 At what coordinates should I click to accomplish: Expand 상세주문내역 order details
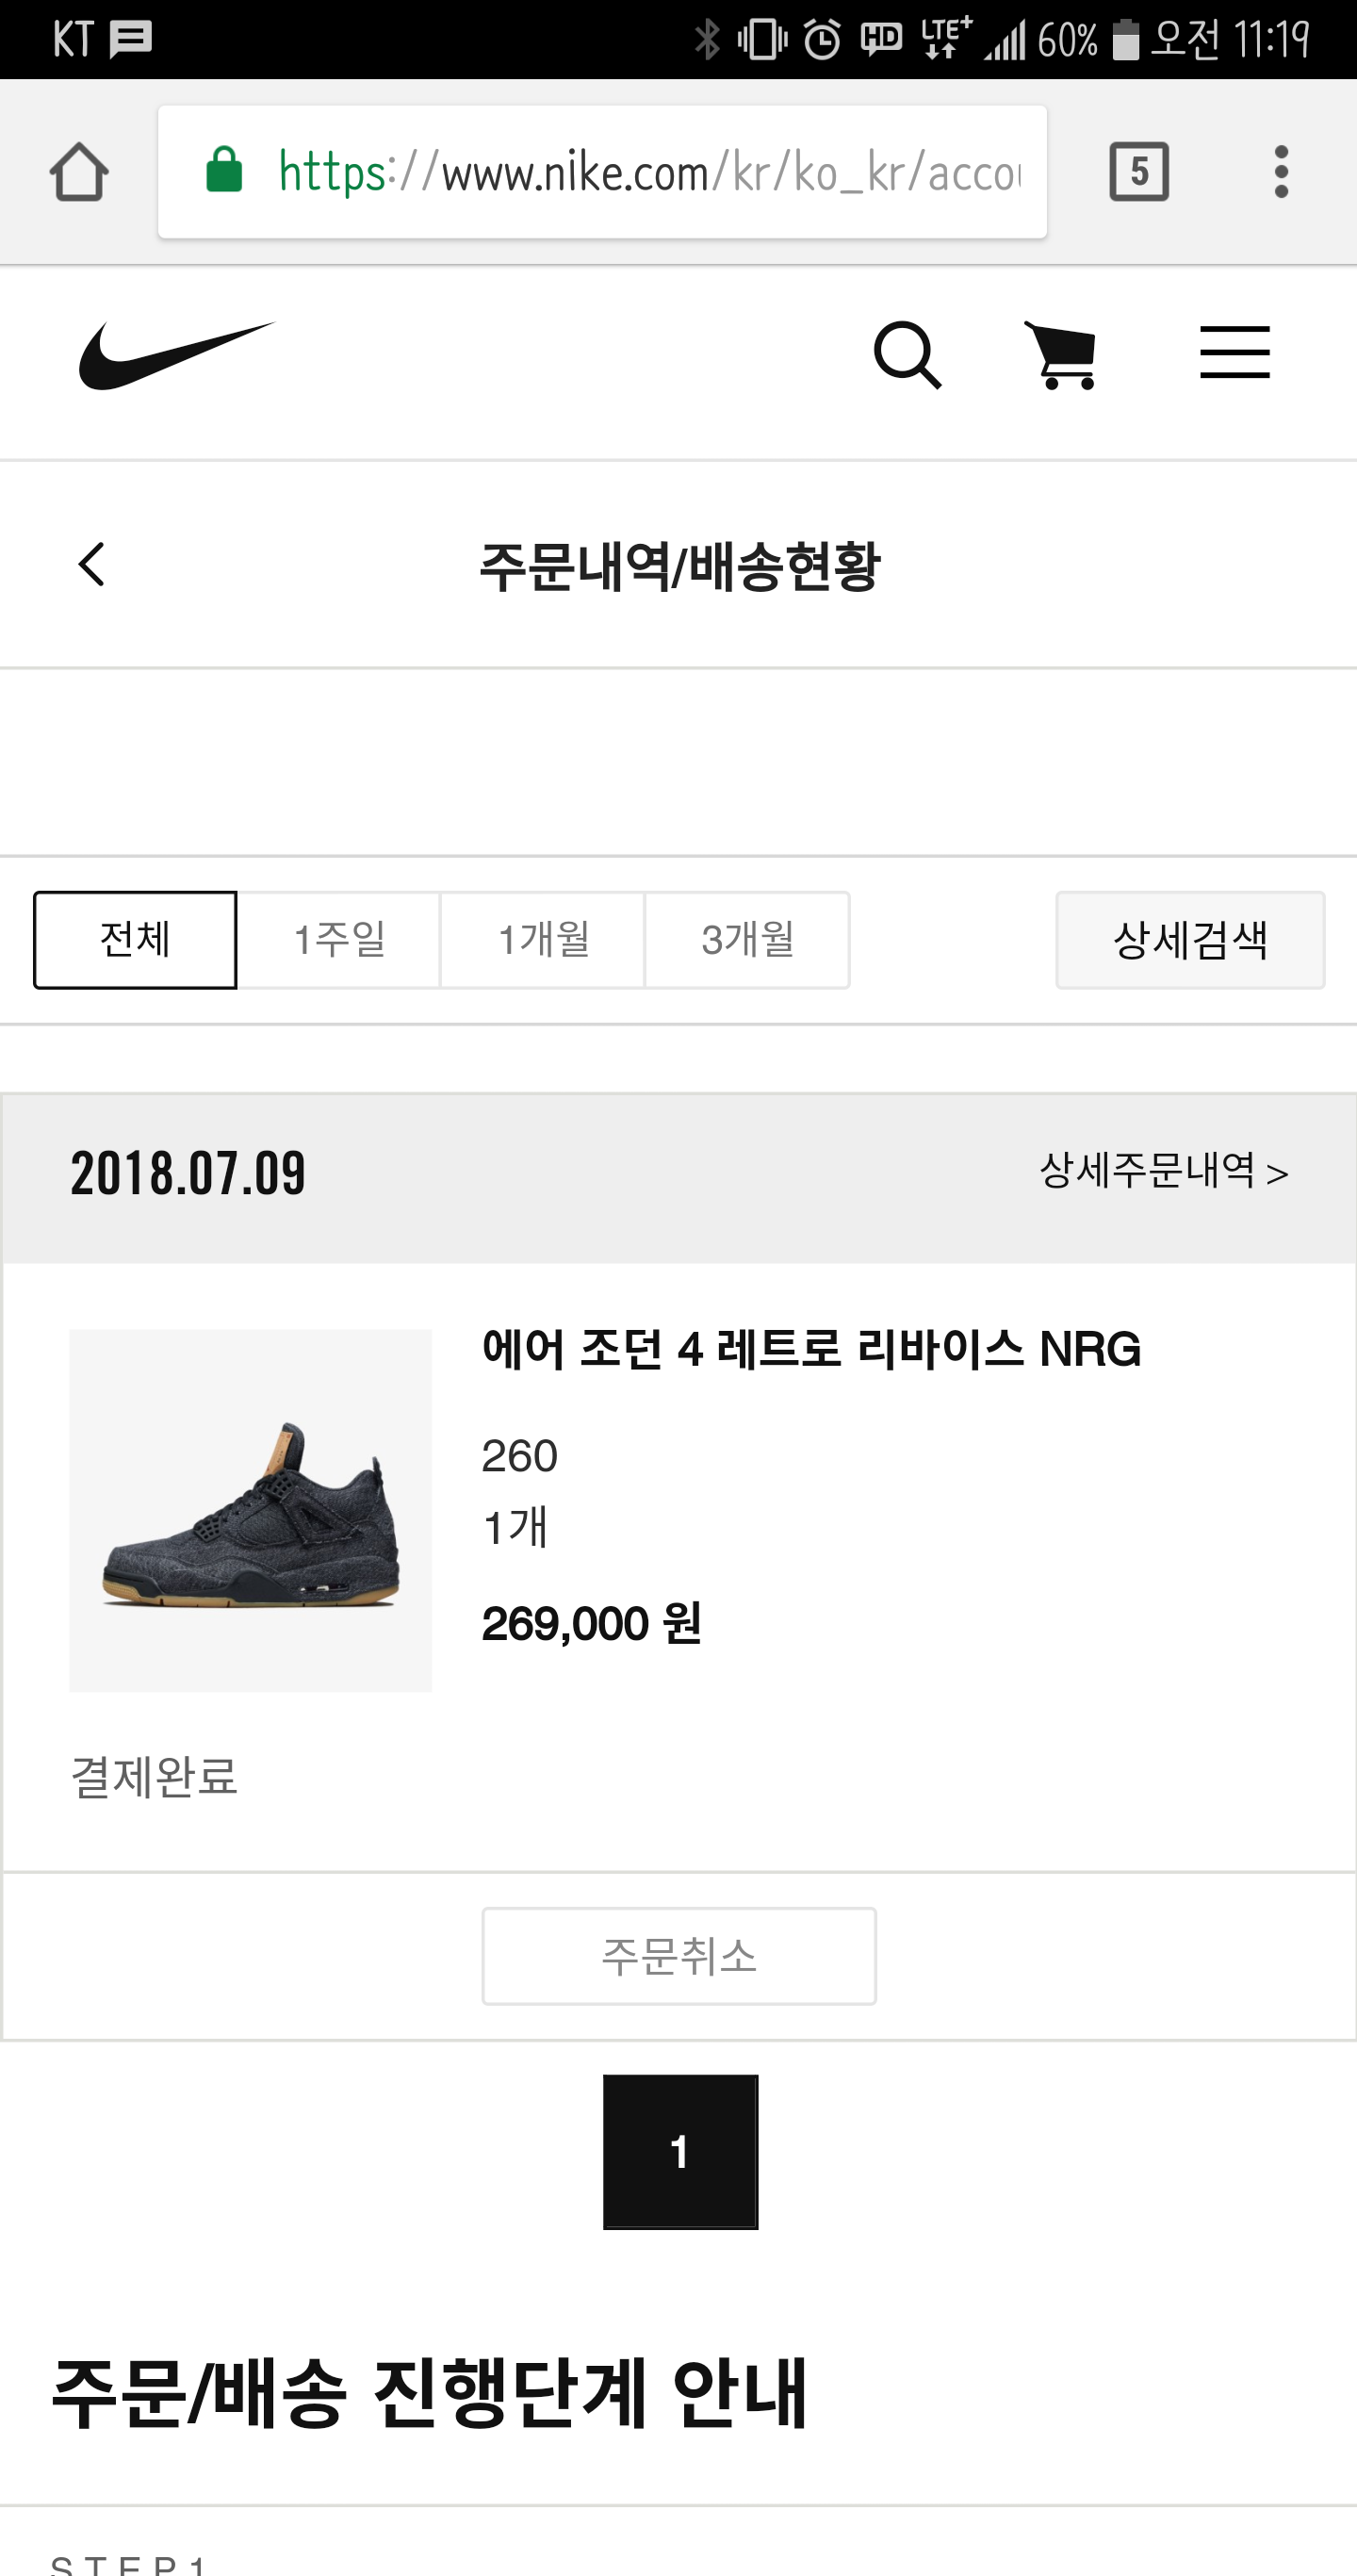click(1163, 1171)
